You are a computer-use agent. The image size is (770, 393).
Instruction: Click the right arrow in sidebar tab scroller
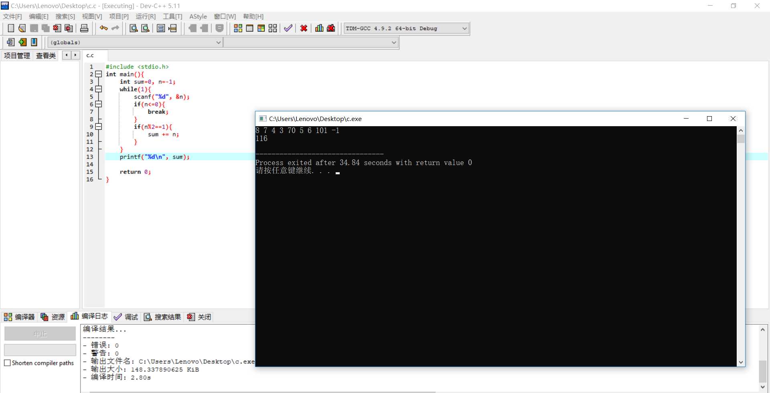coord(75,55)
